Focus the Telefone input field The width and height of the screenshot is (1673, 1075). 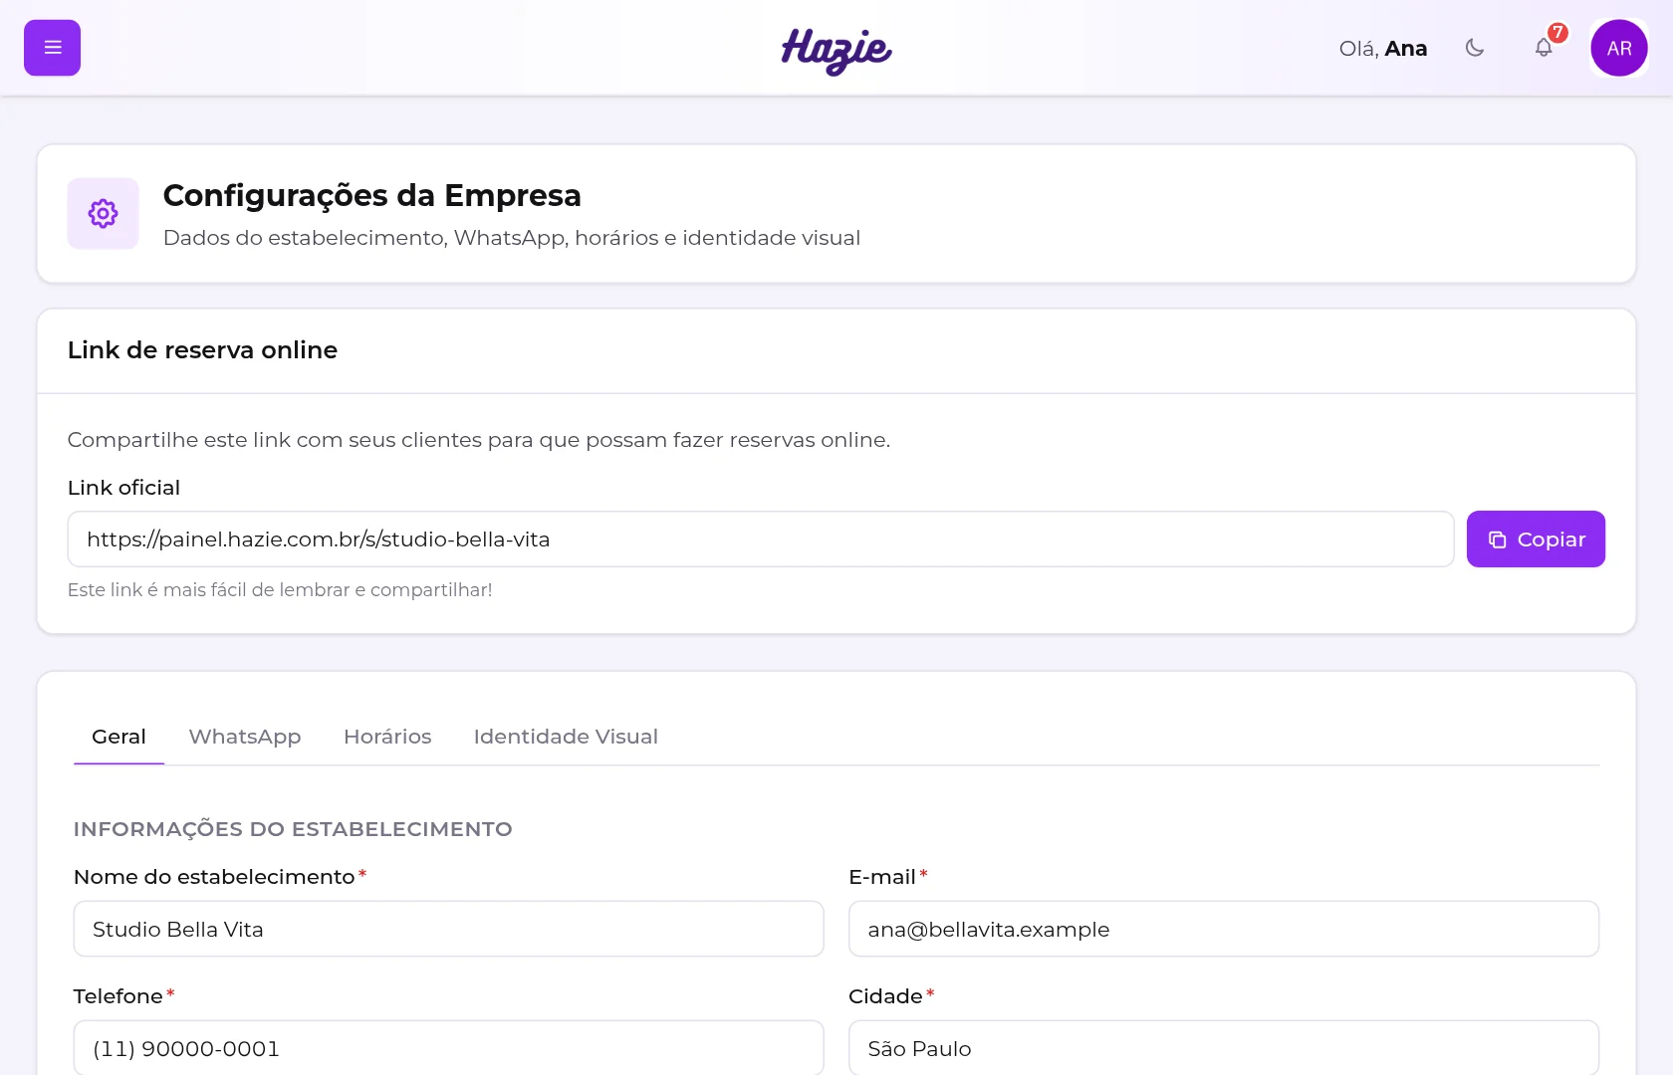click(x=449, y=1048)
